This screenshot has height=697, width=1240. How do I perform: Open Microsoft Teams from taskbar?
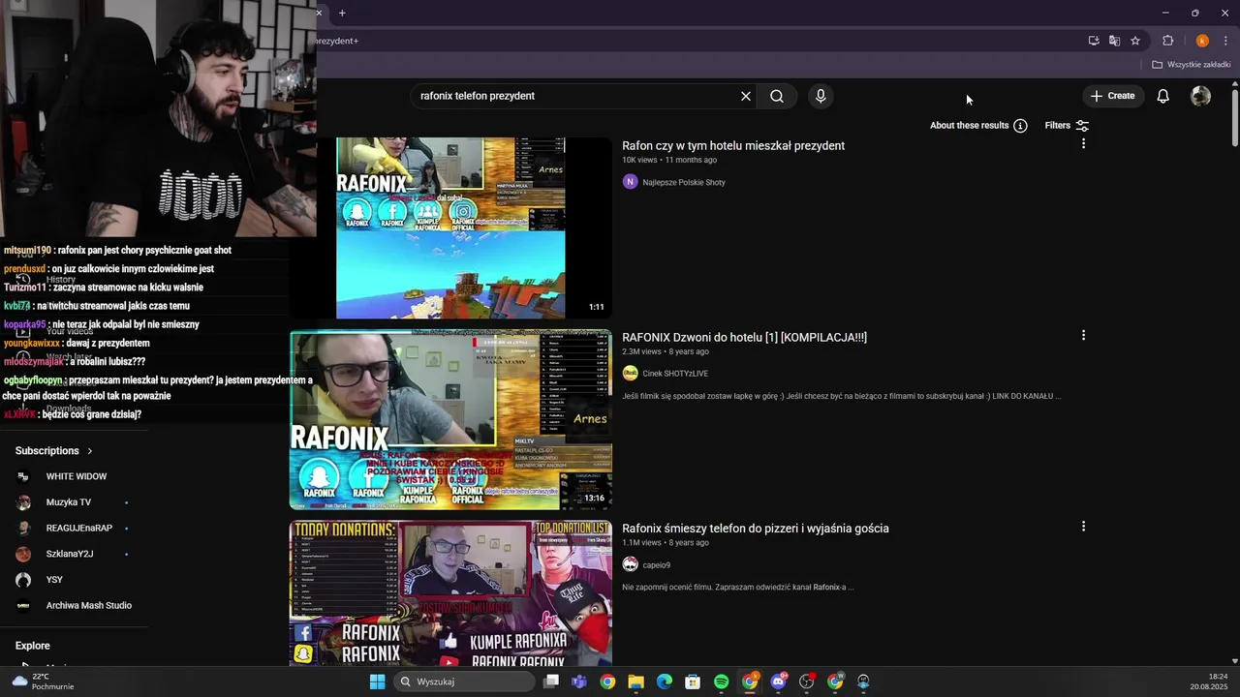579,682
